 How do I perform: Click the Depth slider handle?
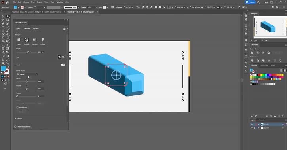tap(29, 52)
